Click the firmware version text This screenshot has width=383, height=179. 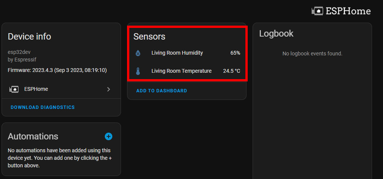[57, 70]
